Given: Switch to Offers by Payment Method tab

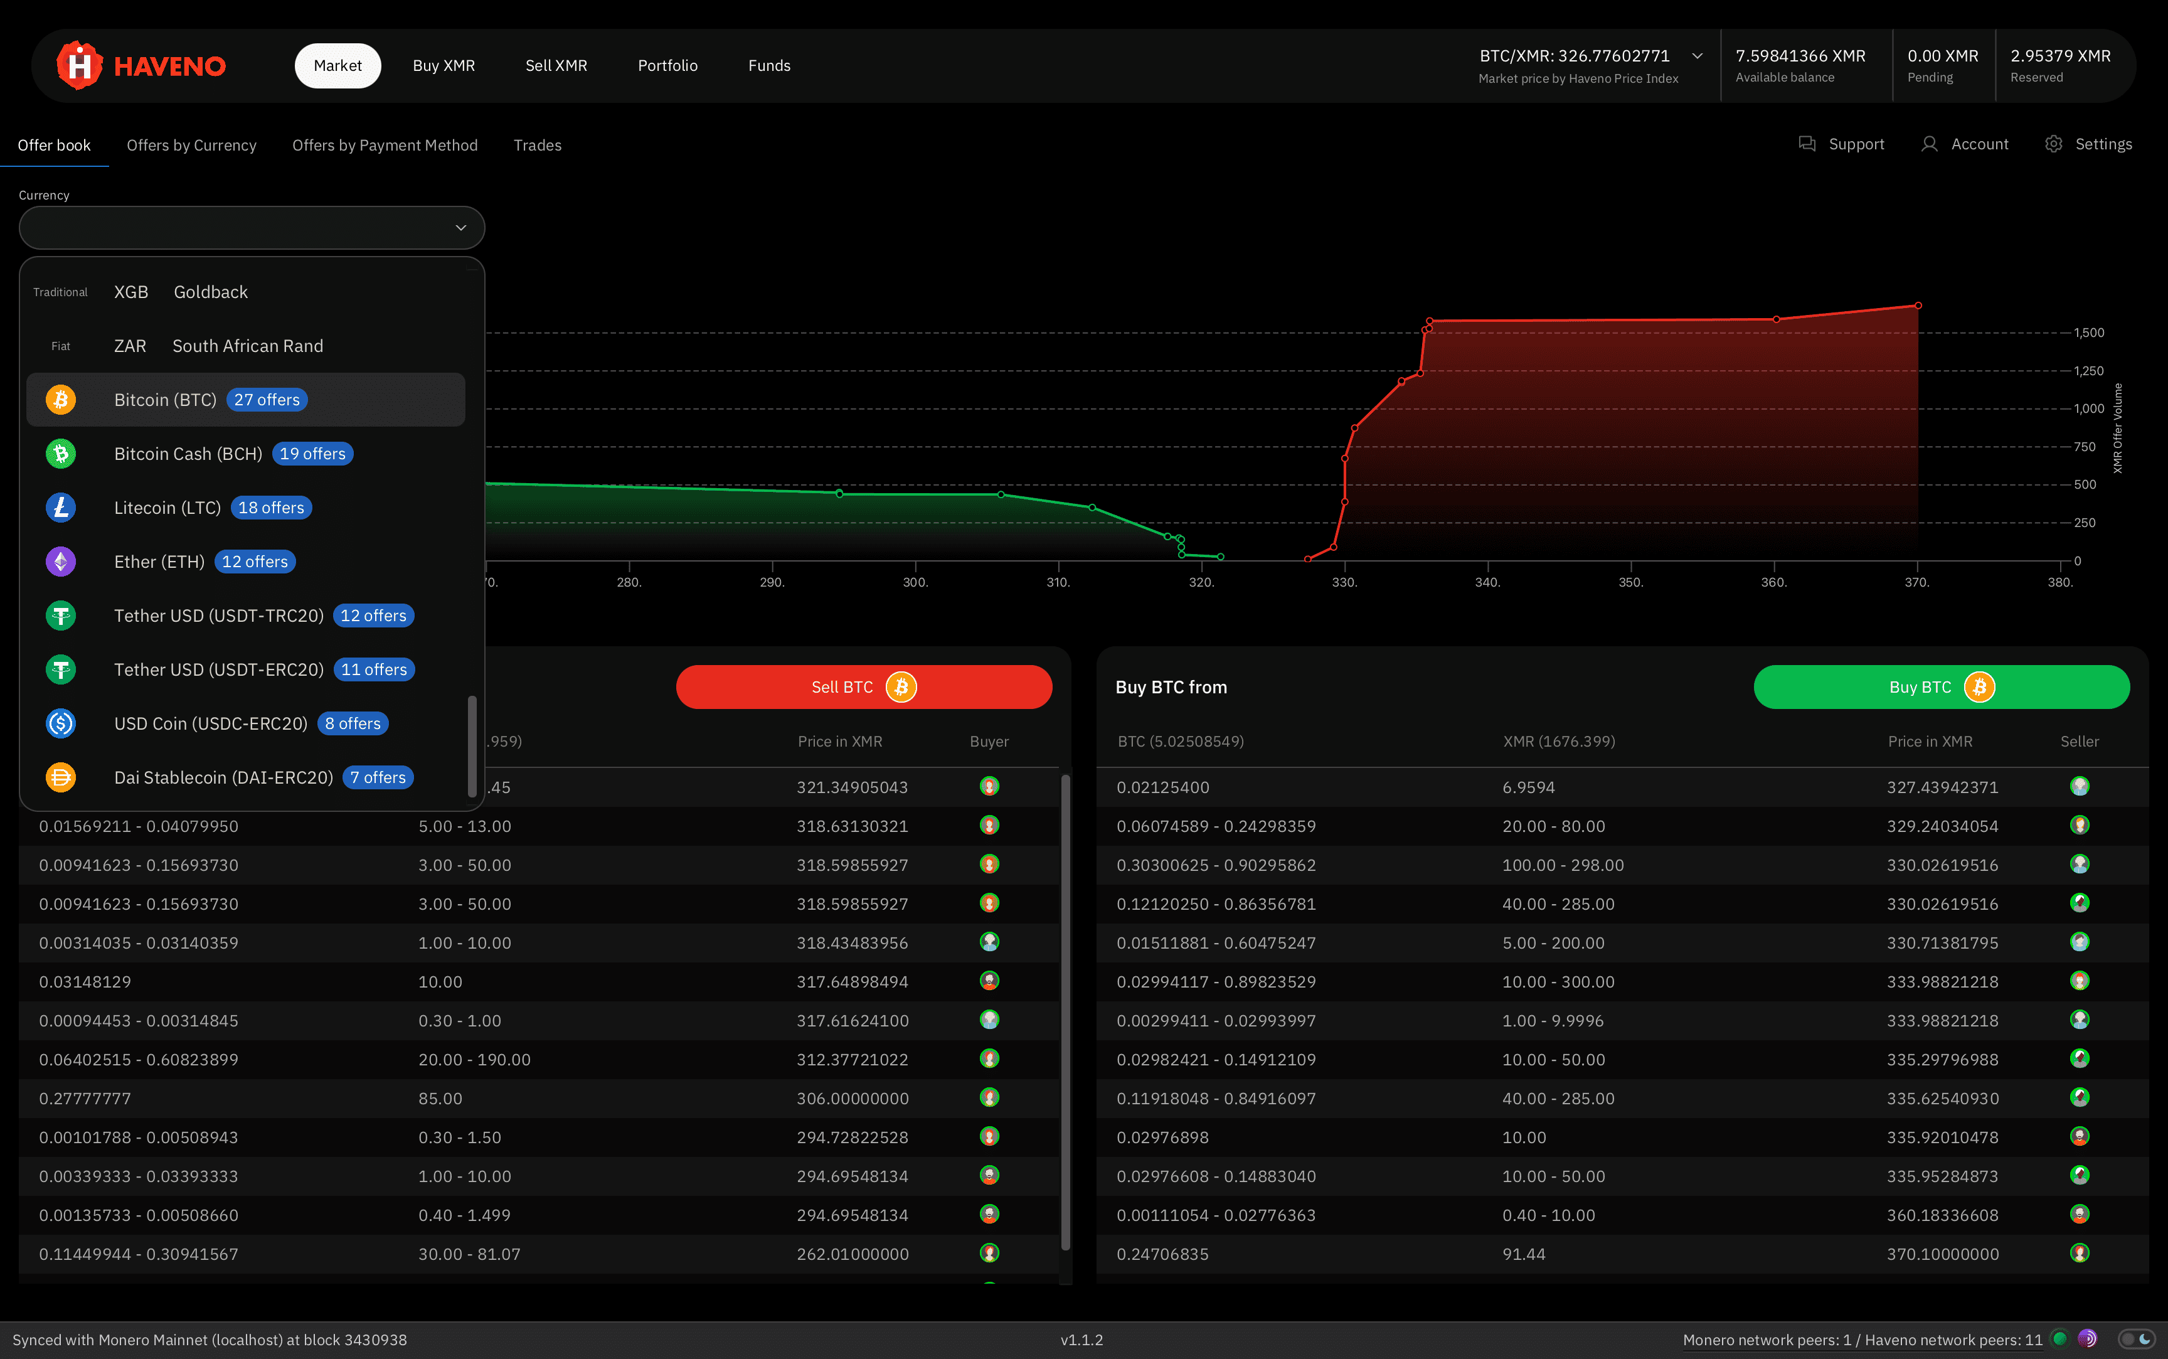Looking at the screenshot, I should (385, 145).
